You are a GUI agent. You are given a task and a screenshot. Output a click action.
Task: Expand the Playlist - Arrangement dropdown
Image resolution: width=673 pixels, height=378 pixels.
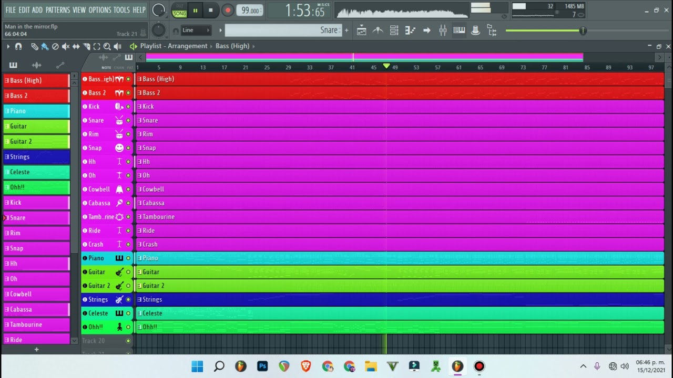point(174,46)
